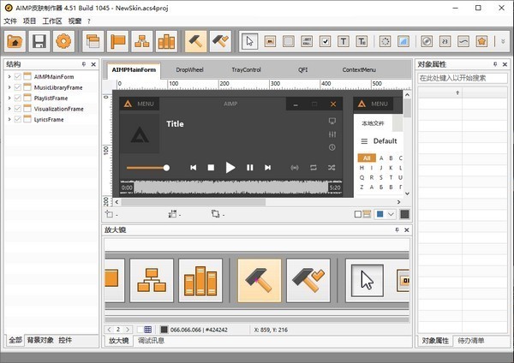Select the button control tool beside pointer
This screenshot has height=363, width=514.
pyautogui.click(x=270, y=41)
